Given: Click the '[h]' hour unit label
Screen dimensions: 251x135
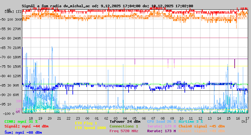Looking at the screenshot, I should pos(244,121).
